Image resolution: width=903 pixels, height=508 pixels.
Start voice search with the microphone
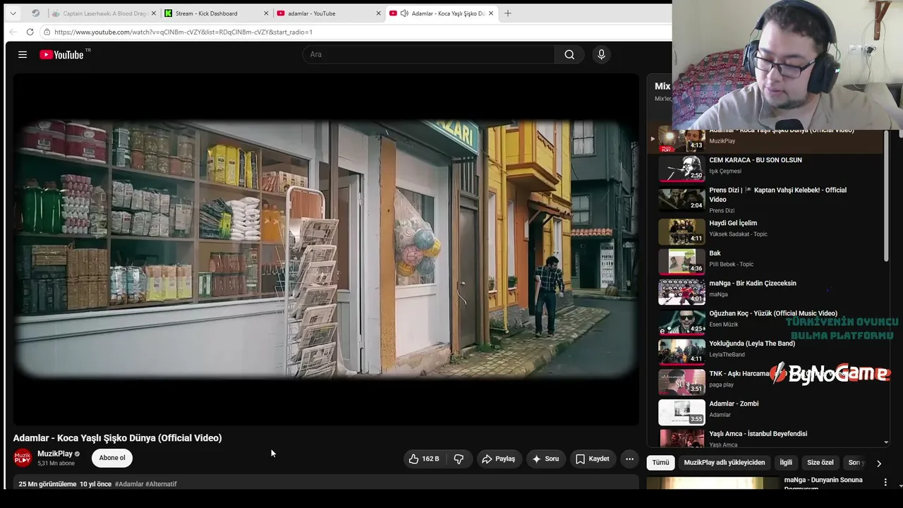coord(601,54)
